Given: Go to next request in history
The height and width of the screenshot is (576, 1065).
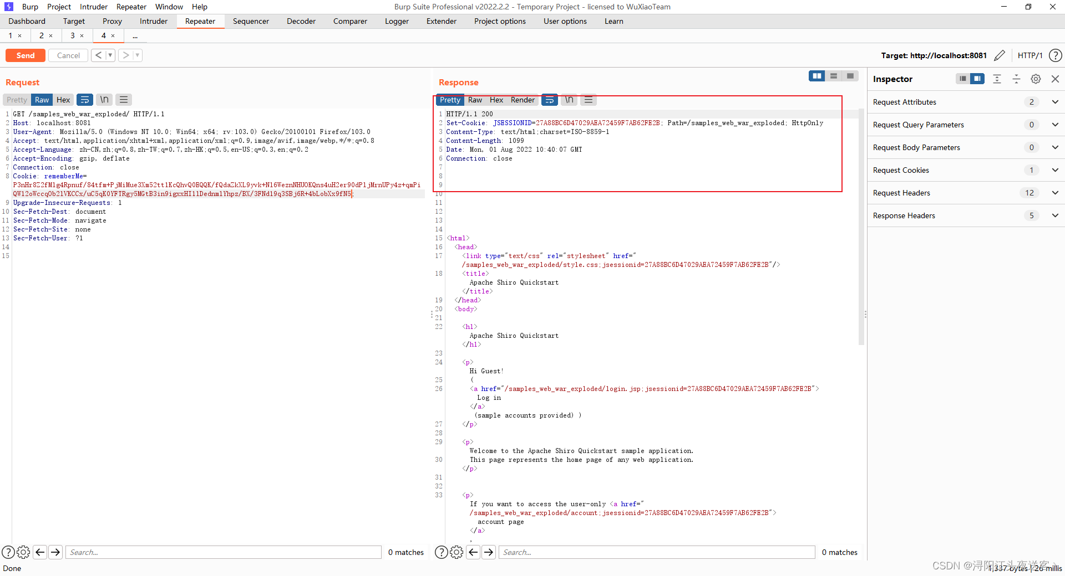Looking at the screenshot, I should [126, 55].
